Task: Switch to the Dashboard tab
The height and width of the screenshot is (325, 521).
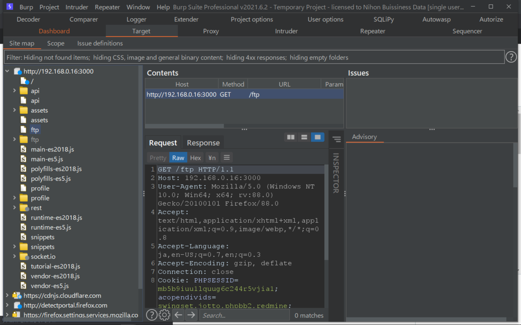Action: (x=54, y=31)
